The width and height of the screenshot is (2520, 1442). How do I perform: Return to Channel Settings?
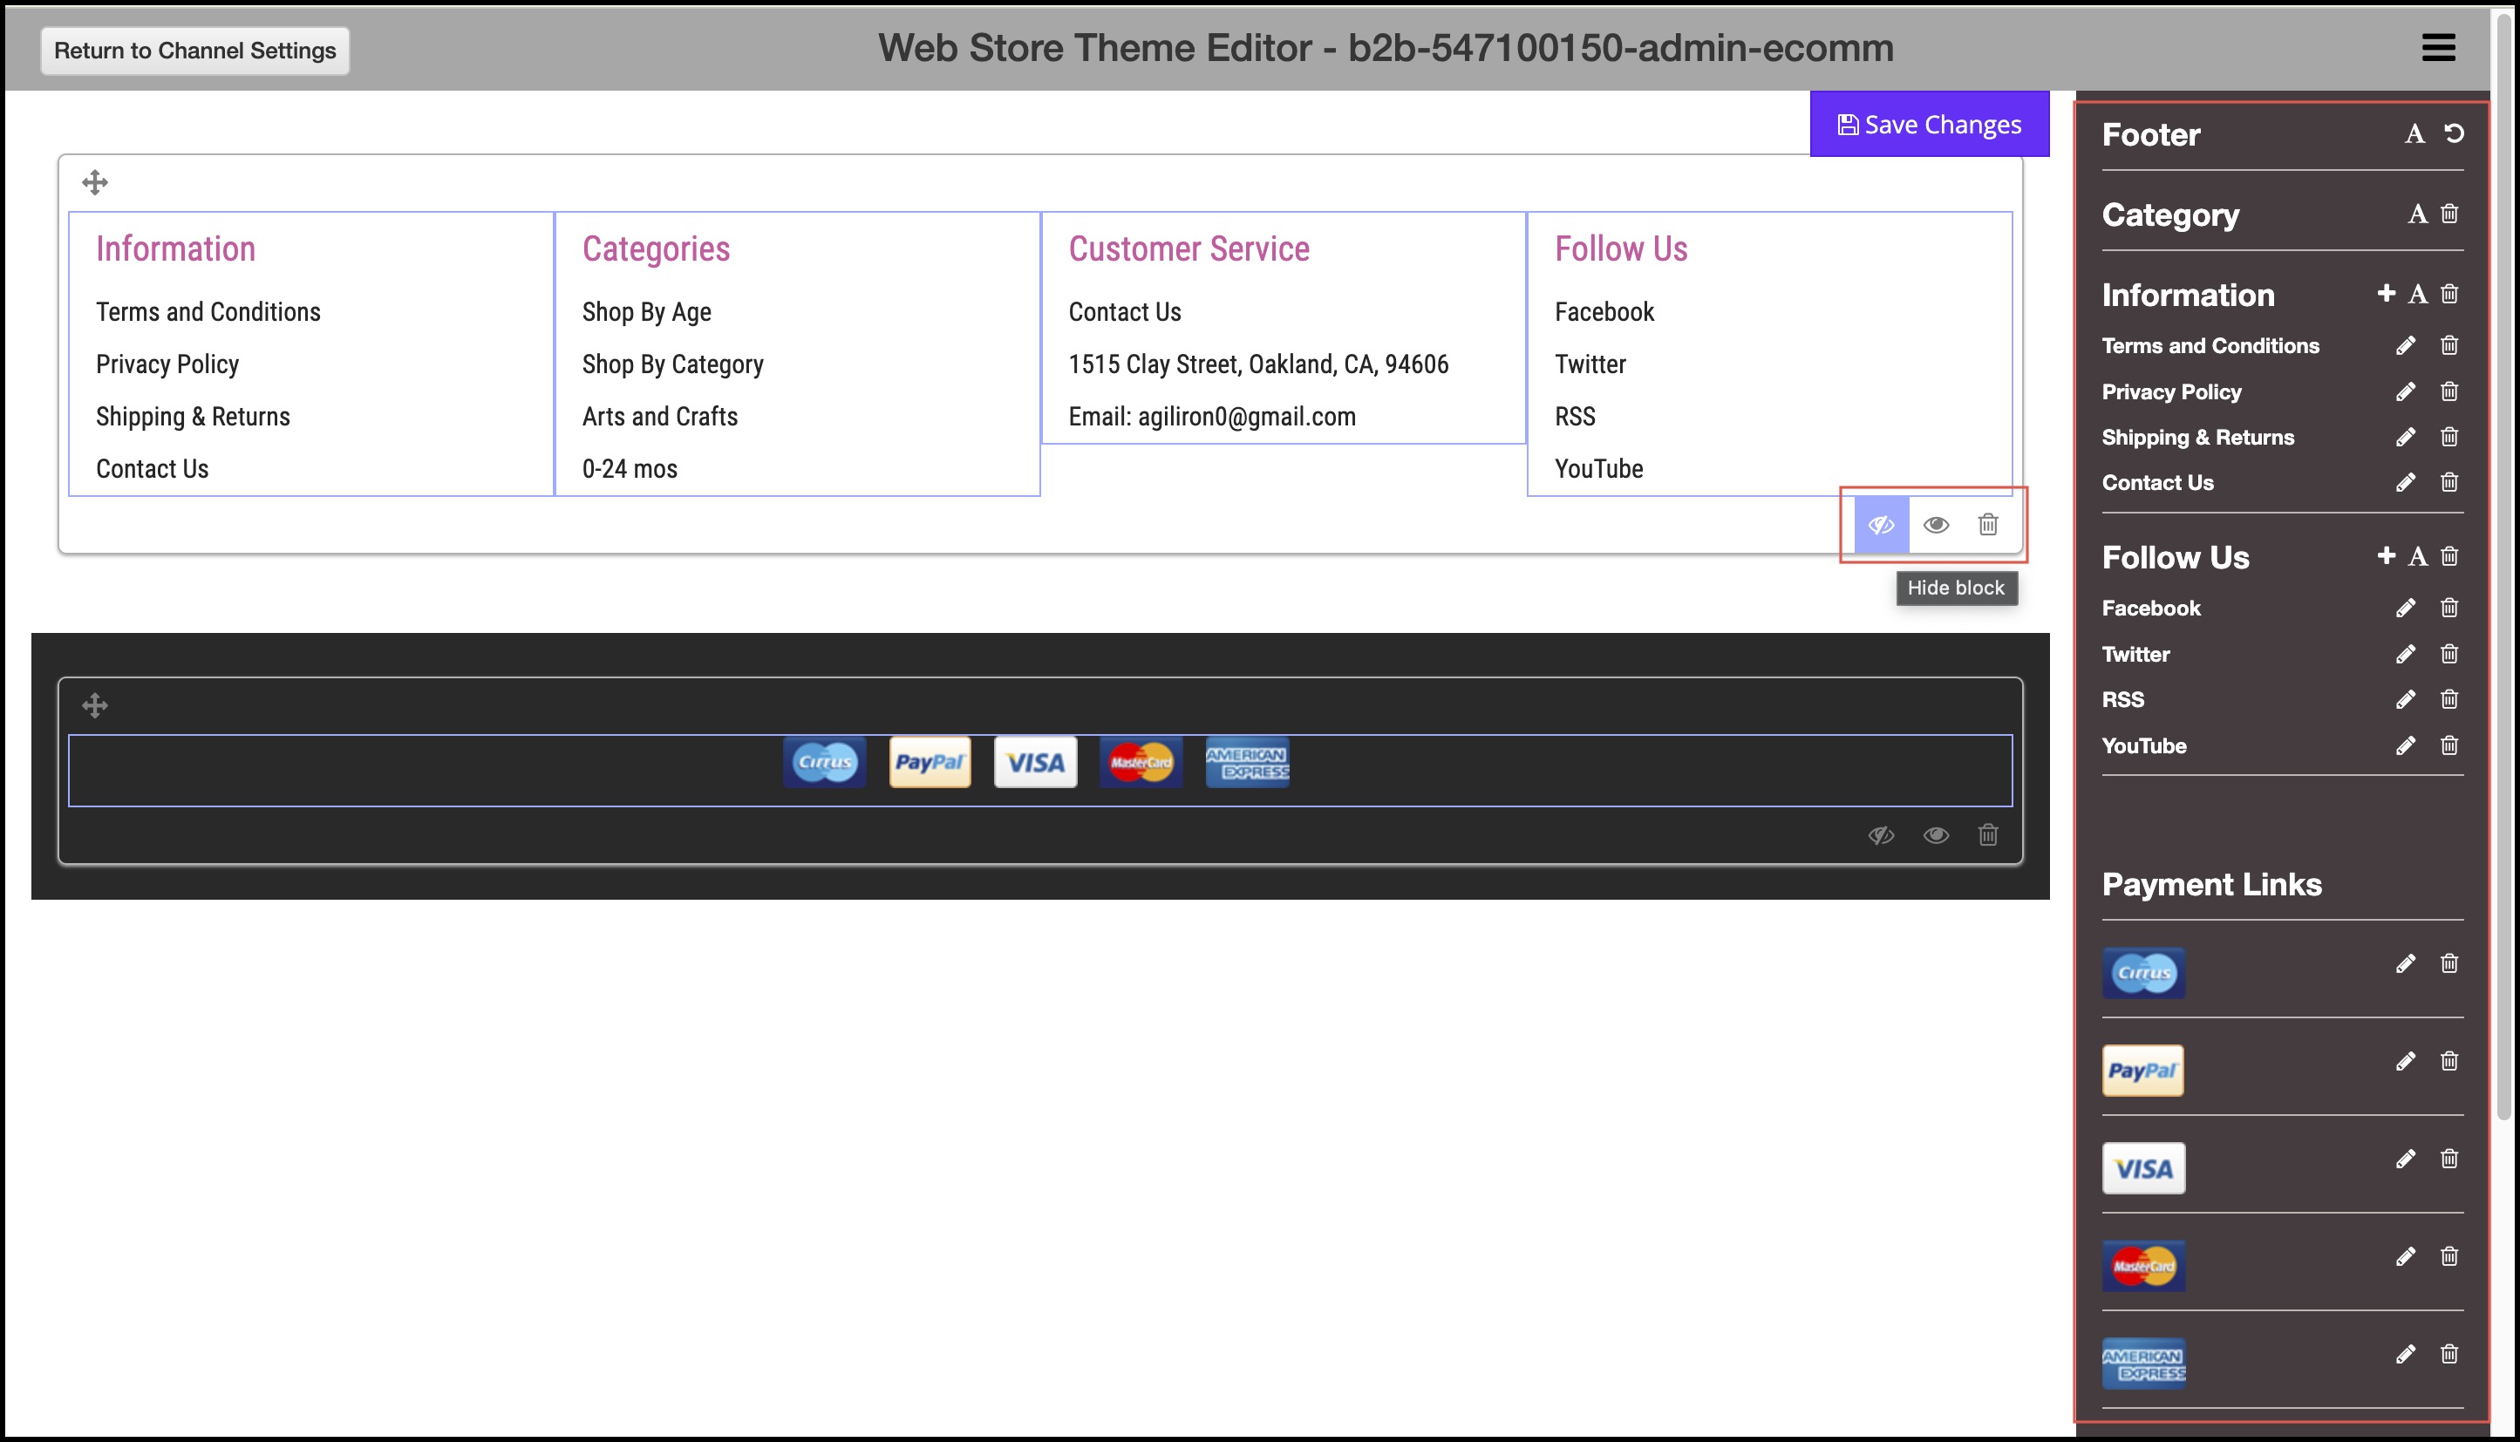click(194, 51)
